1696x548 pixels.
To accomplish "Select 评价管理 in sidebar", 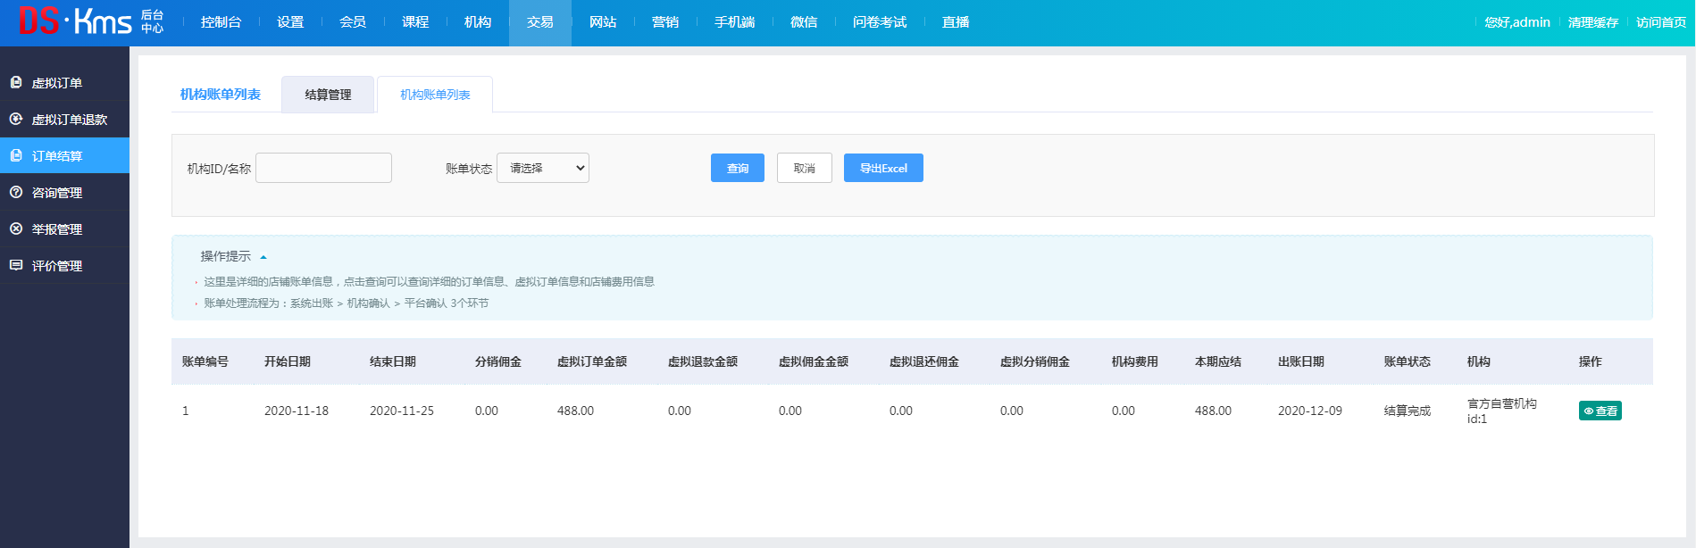I will pos(64,265).
